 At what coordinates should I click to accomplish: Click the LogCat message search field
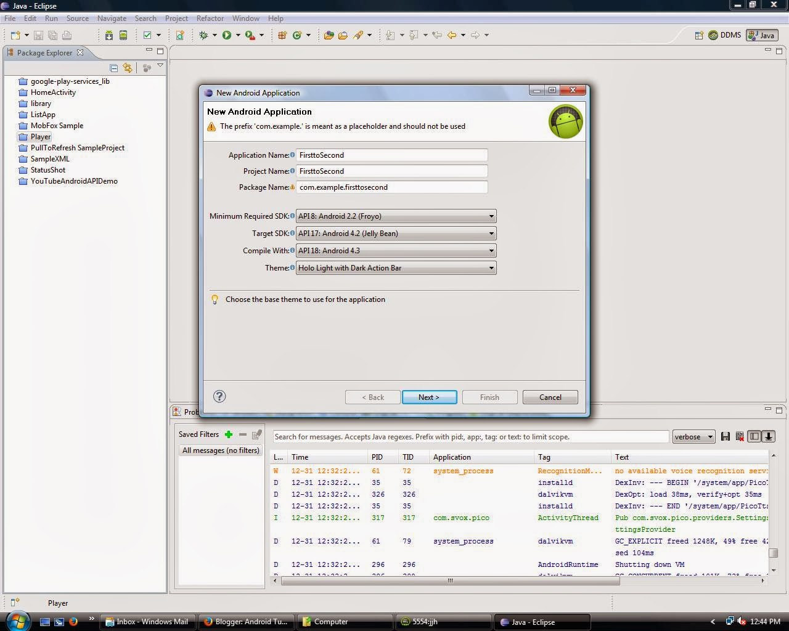(471, 437)
